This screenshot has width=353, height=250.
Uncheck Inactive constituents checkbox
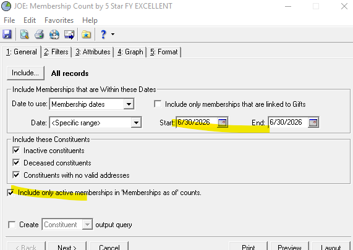[x=16, y=150]
